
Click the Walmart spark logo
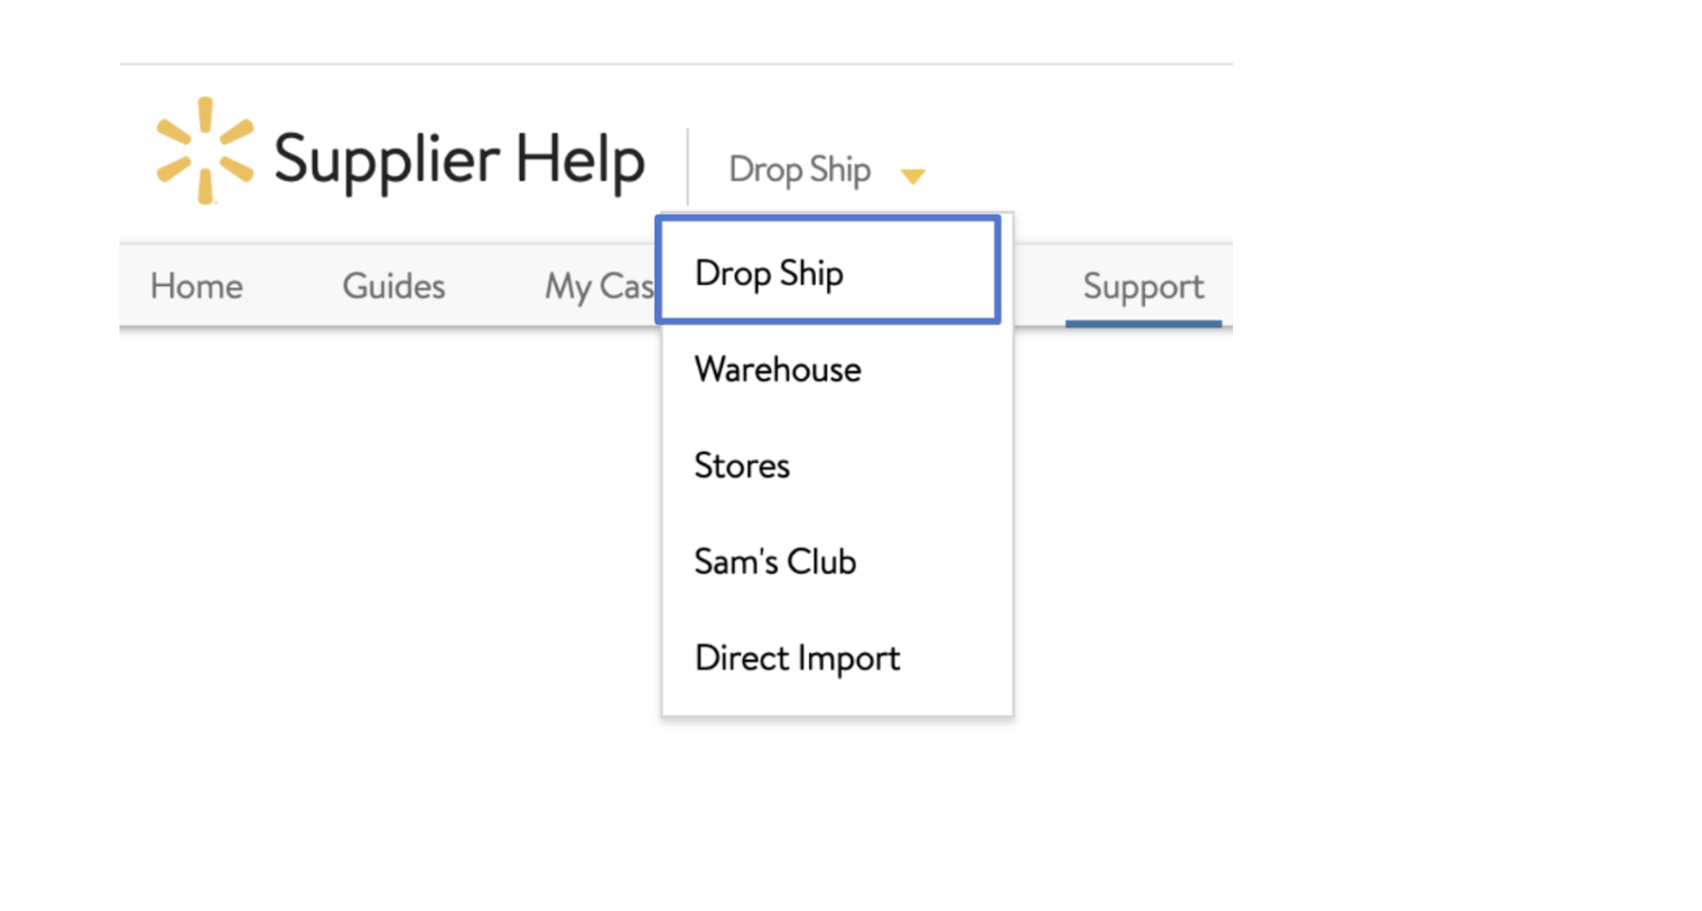[206, 150]
